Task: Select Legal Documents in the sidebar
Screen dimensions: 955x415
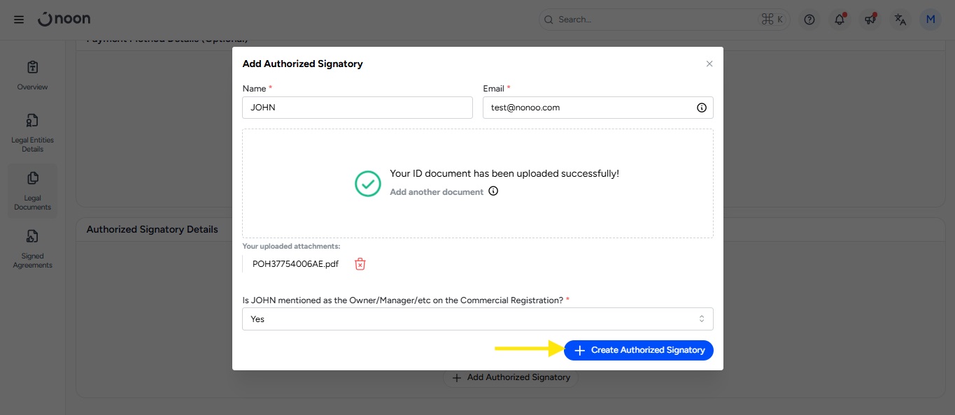Action: tap(33, 191)
